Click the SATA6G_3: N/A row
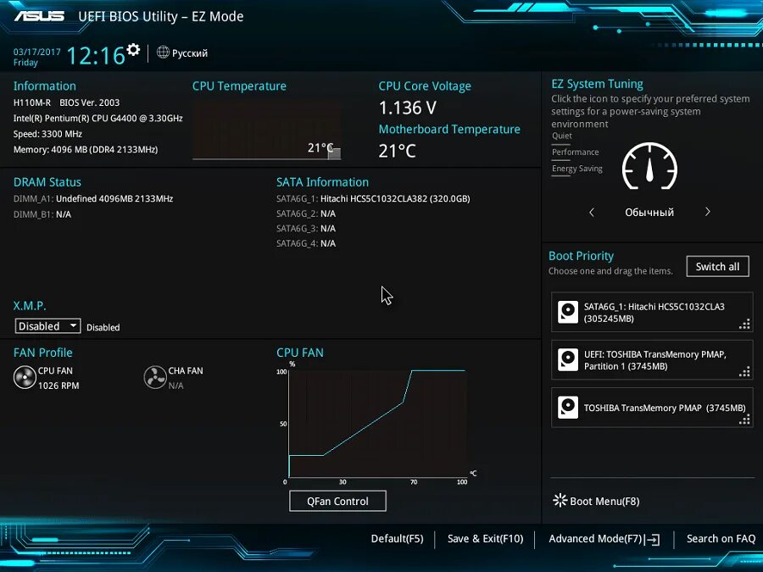This screenshot has height=572, width=763. [x=306, y=229]
